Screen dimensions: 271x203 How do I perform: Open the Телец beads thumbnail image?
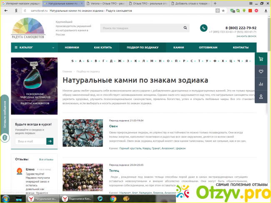(x=83, y=179)
